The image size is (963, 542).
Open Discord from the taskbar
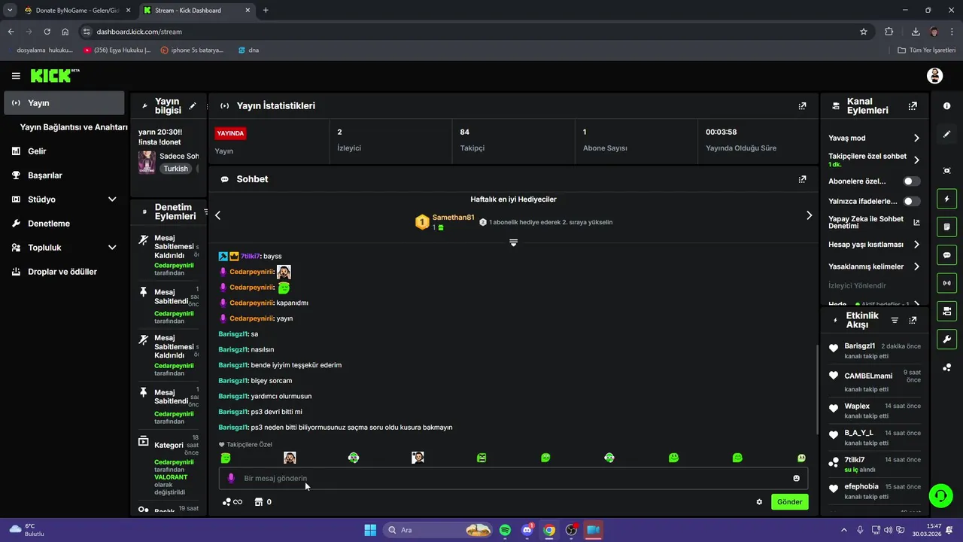coord(527,530)
